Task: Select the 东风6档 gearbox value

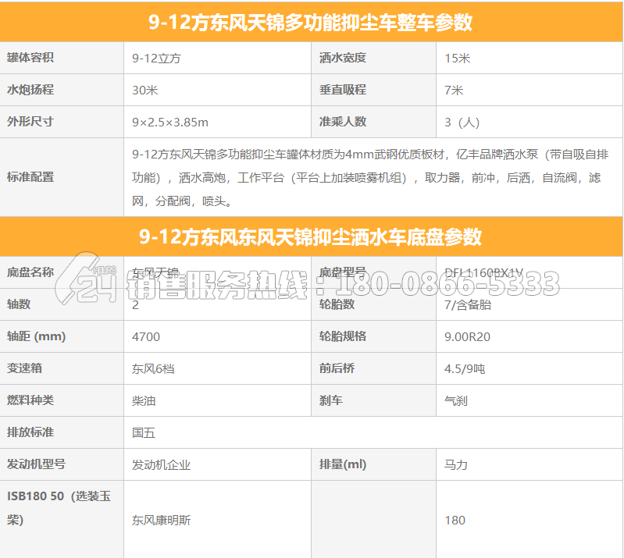Action: 154,368
